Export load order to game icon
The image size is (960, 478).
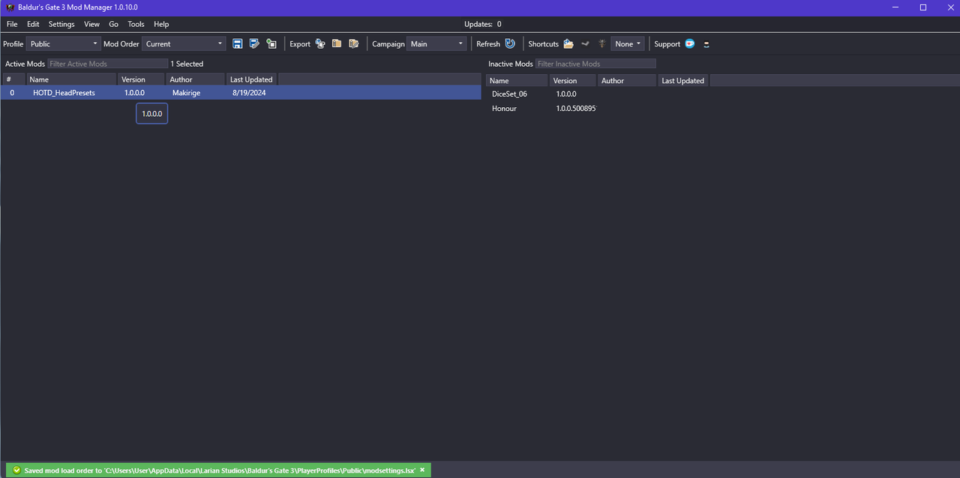pos(320,43)
